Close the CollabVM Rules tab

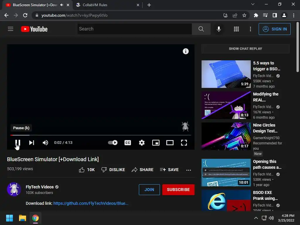pyautogui.click(x=138, y=5)
